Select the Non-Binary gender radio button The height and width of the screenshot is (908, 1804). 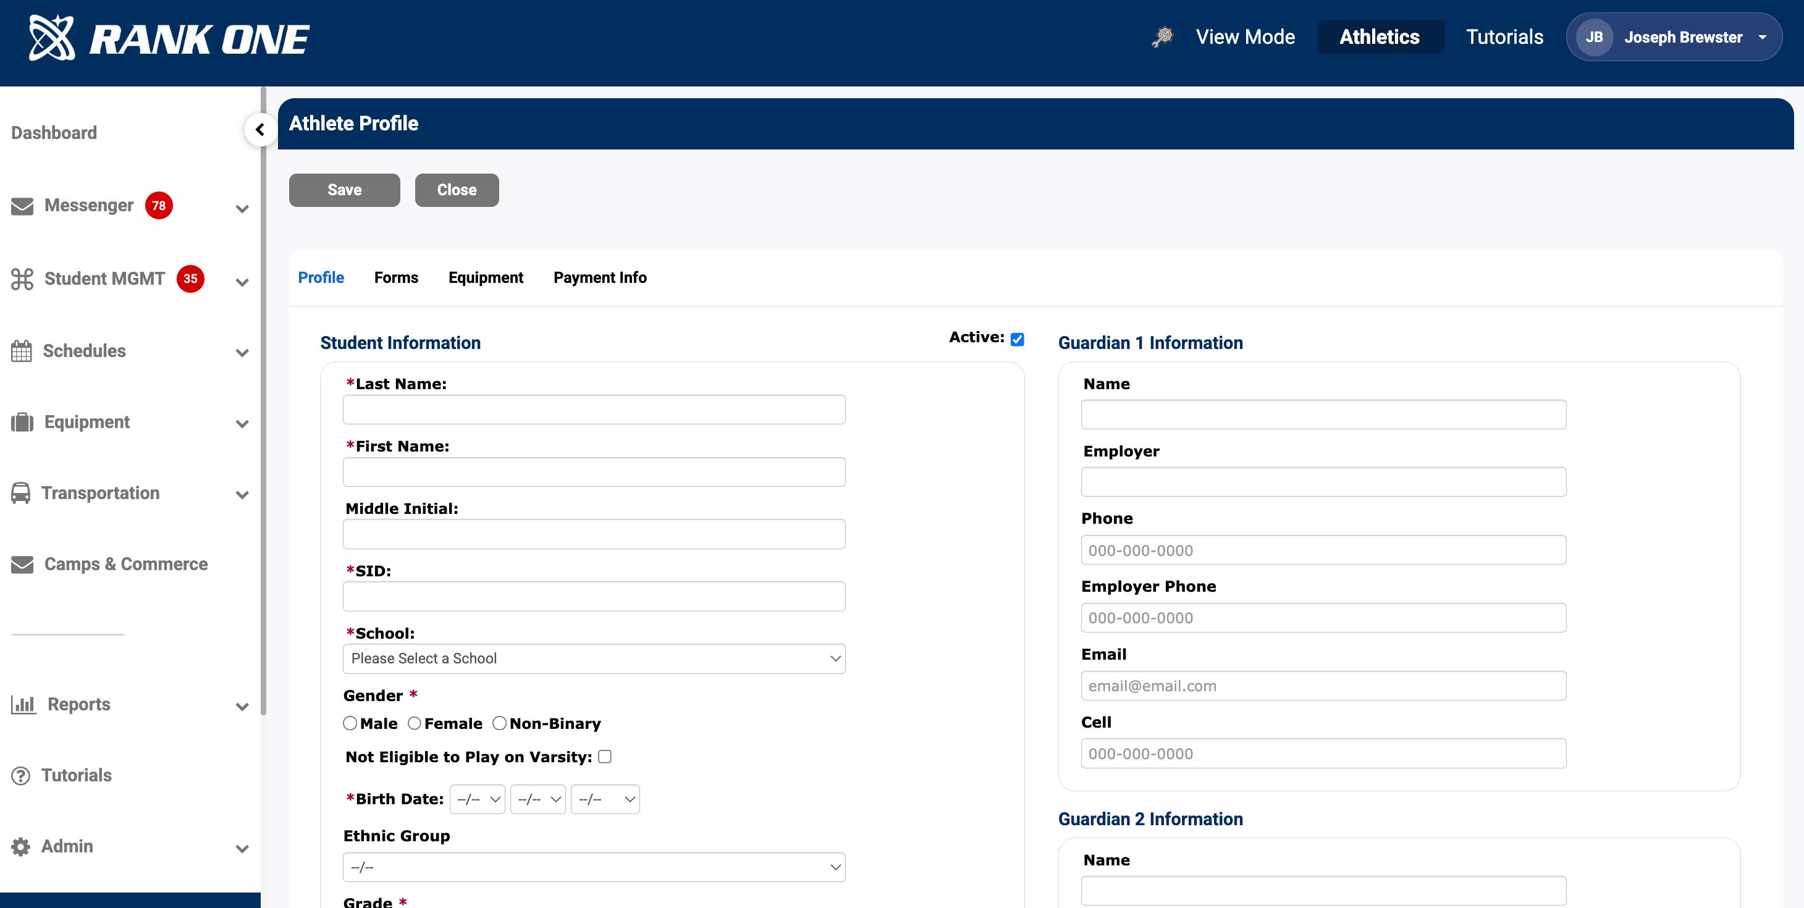499,723
